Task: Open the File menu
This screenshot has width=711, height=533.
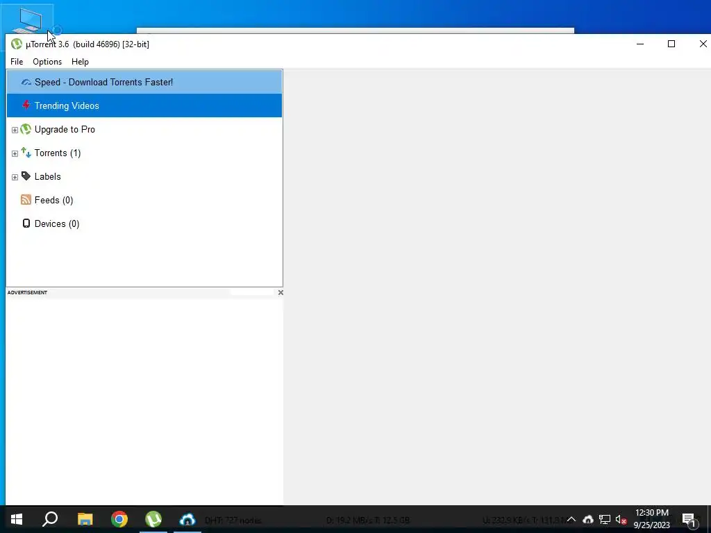Action: pos(17,62)
